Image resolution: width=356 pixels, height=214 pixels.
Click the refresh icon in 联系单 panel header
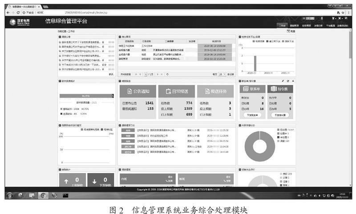pyautogui.click(x=288, y=81)
